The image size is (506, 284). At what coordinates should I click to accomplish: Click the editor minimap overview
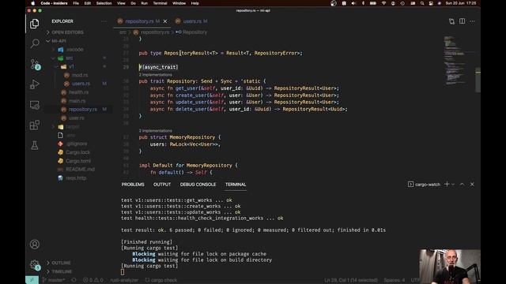(455, 61)
